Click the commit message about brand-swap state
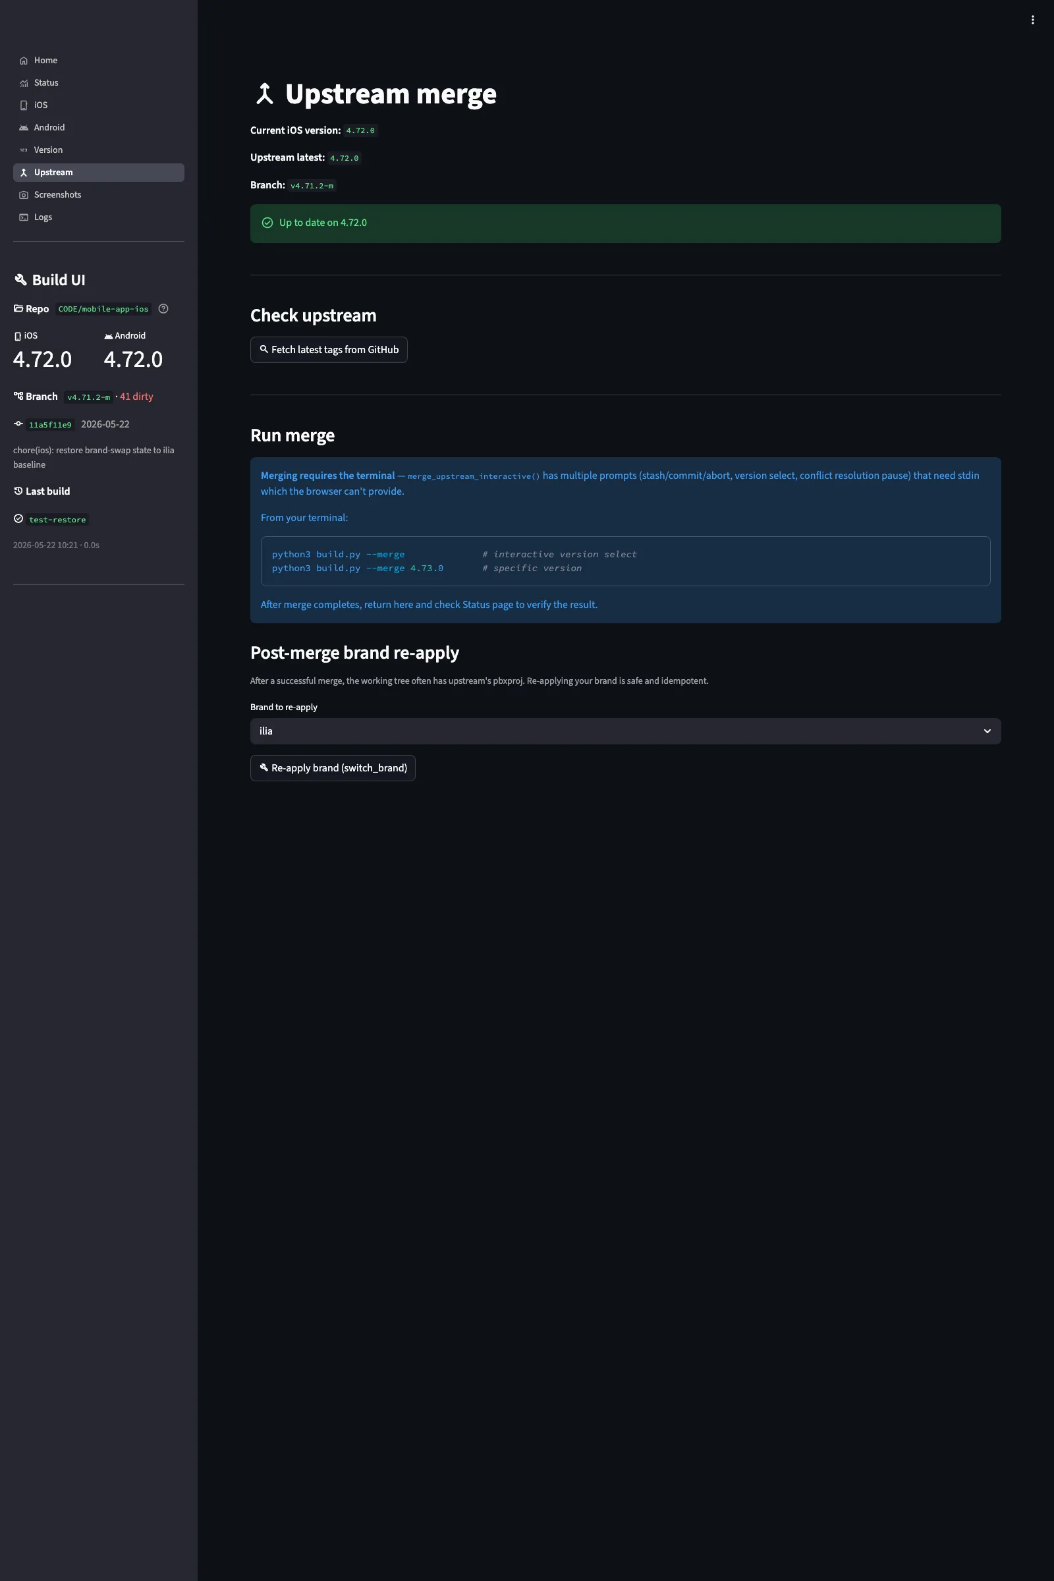Screen dimensions: 1054x1581 point(94,457)
